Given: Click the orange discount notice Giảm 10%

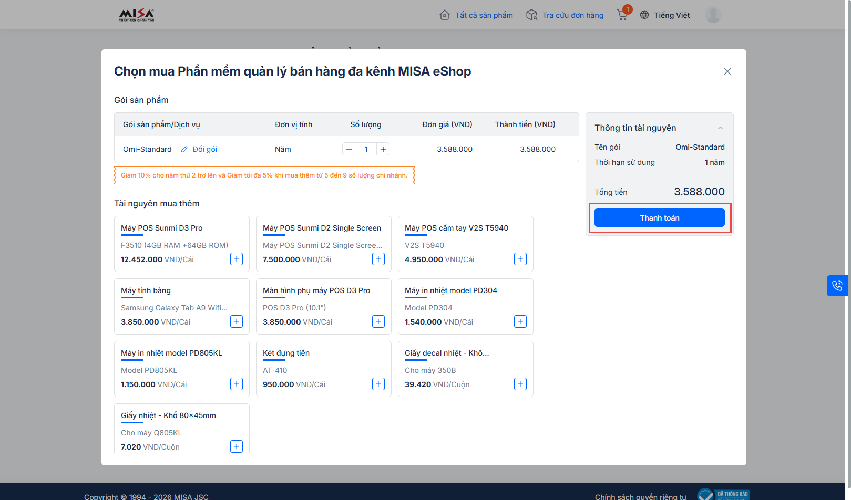Looking at the screenshot, I should 264,175.
